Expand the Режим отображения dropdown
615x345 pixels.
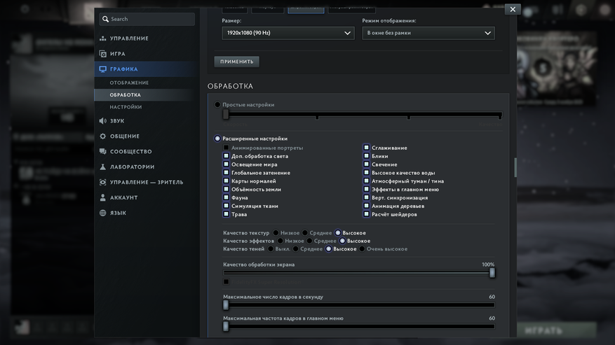pyautogui.click(x=428, y=33)
